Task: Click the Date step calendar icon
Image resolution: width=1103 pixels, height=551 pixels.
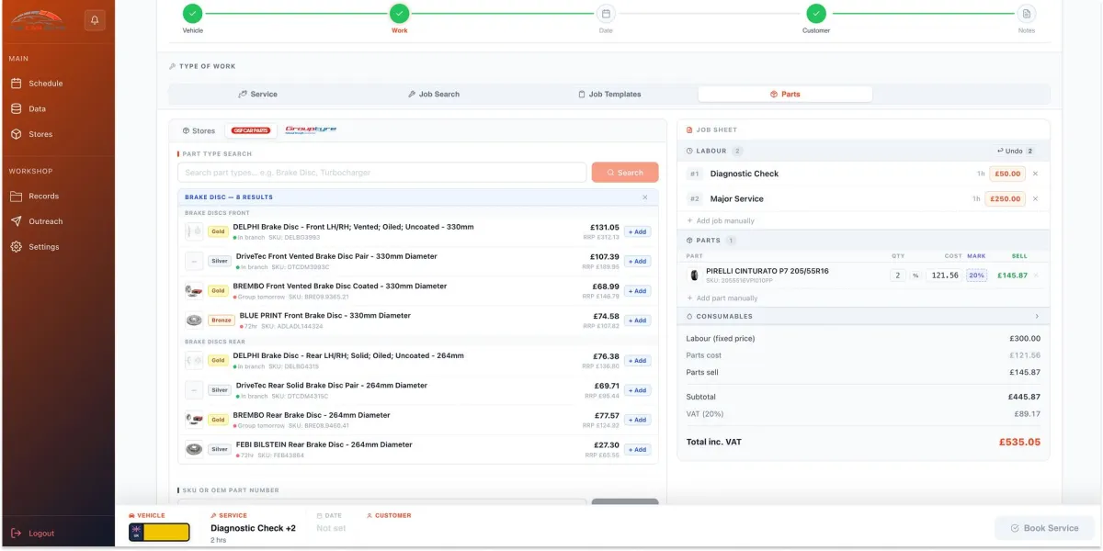Action: [x=606, y=13]
